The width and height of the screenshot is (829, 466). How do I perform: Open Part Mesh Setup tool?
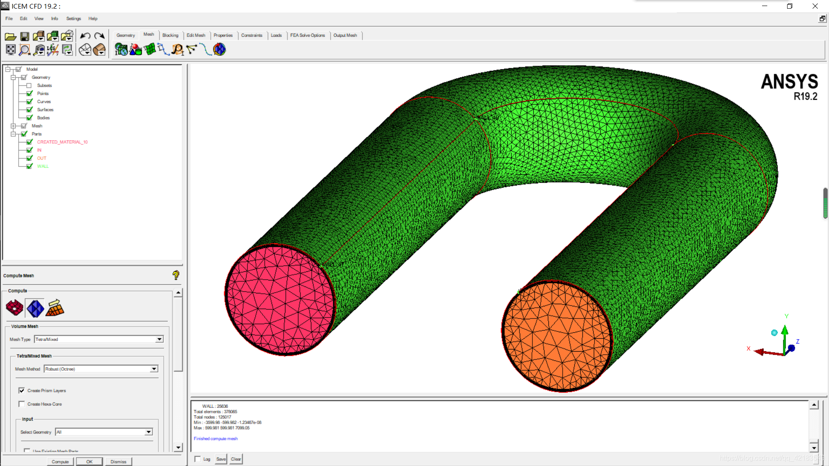(x=136, y=50)
